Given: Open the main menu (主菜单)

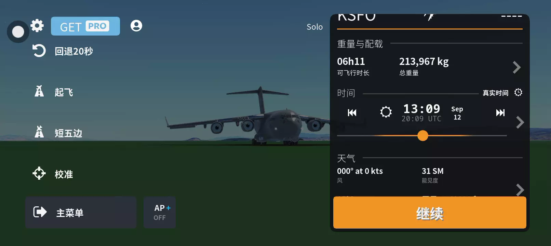Looking at the screenshot, I should click(81, 213).
